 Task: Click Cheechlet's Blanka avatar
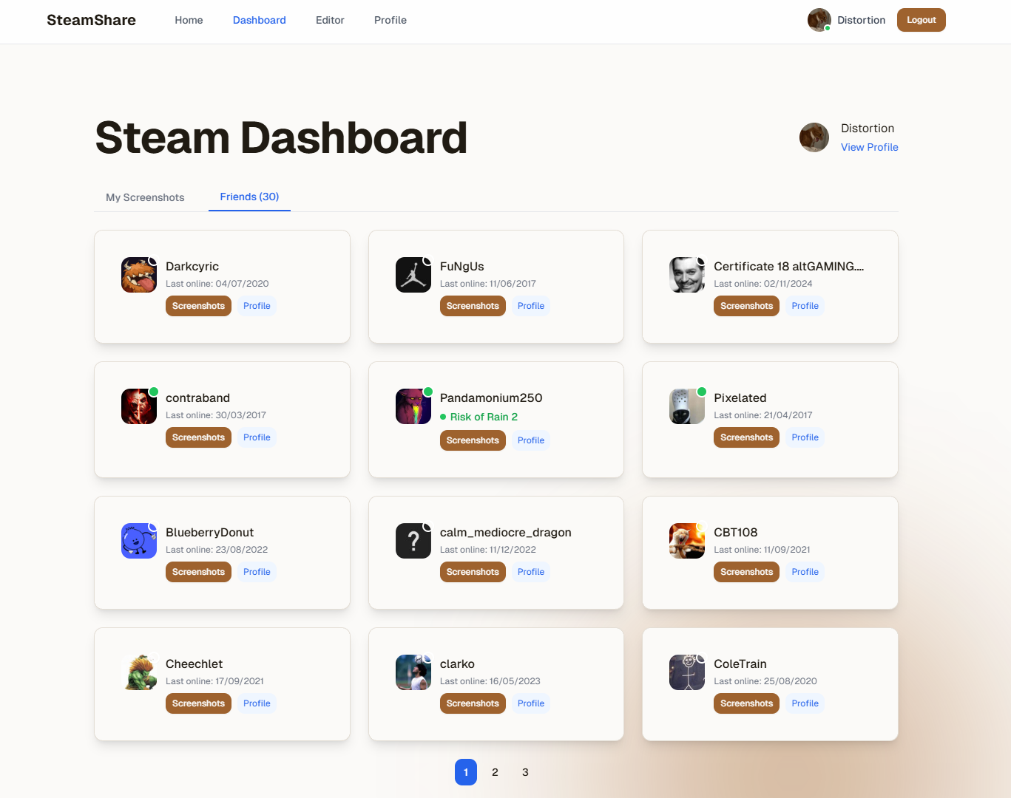coord(139,672)
